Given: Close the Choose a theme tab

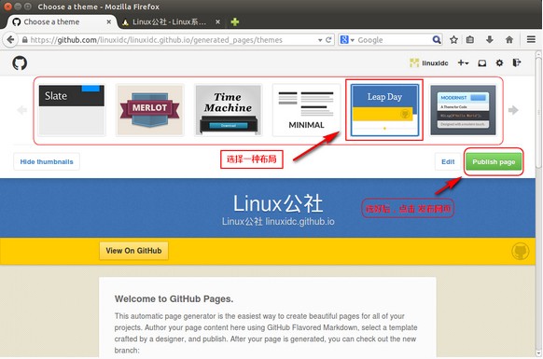Looking at the screenshot, I should click(x=109, y=21).
